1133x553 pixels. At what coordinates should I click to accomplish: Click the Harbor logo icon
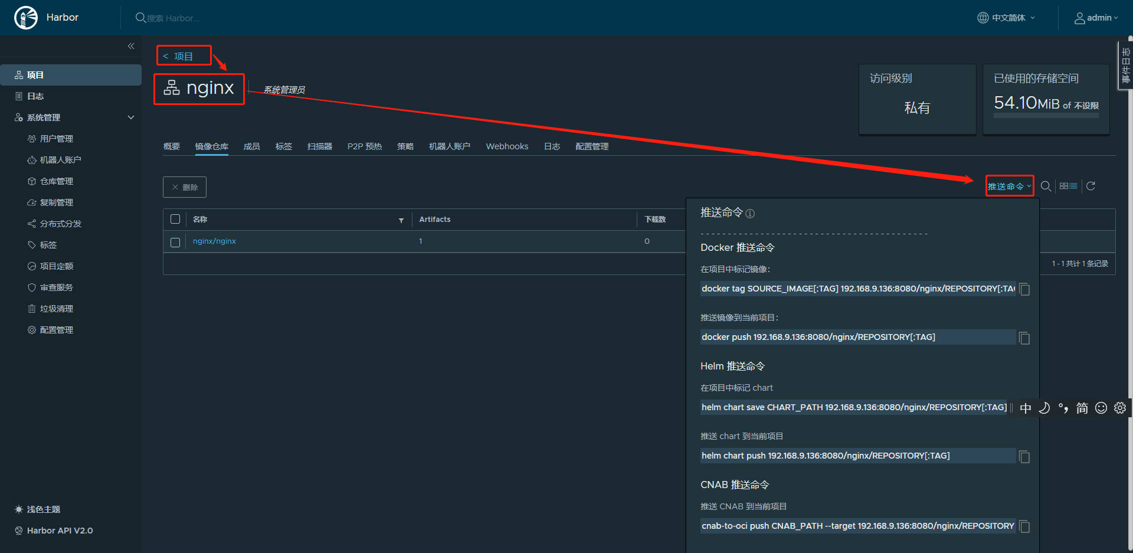coord(26,18)
